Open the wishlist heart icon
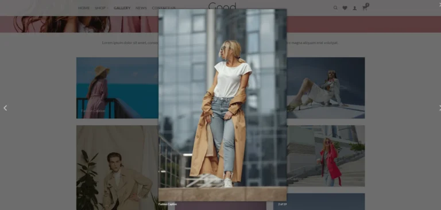This screenshot has width=441, height=210. pyautogui.click(x=345, y=8)
